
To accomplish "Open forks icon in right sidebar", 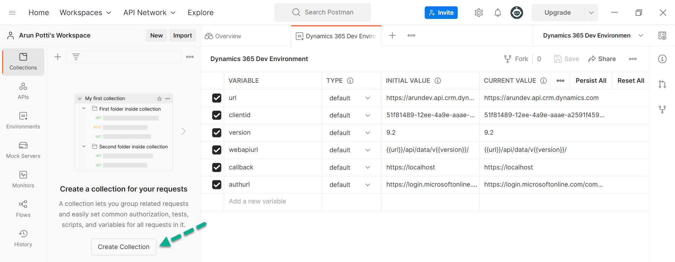I will [x=662, y=109].
